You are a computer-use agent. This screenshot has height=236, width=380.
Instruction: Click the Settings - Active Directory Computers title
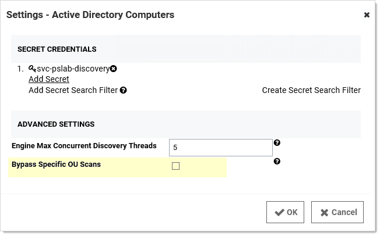(90, 15)
